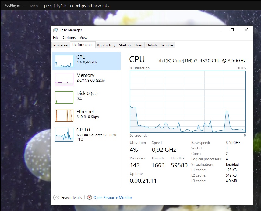Click the Task Manager title bar icon
This screenshot has height=211, width=261.
[56, 30]
